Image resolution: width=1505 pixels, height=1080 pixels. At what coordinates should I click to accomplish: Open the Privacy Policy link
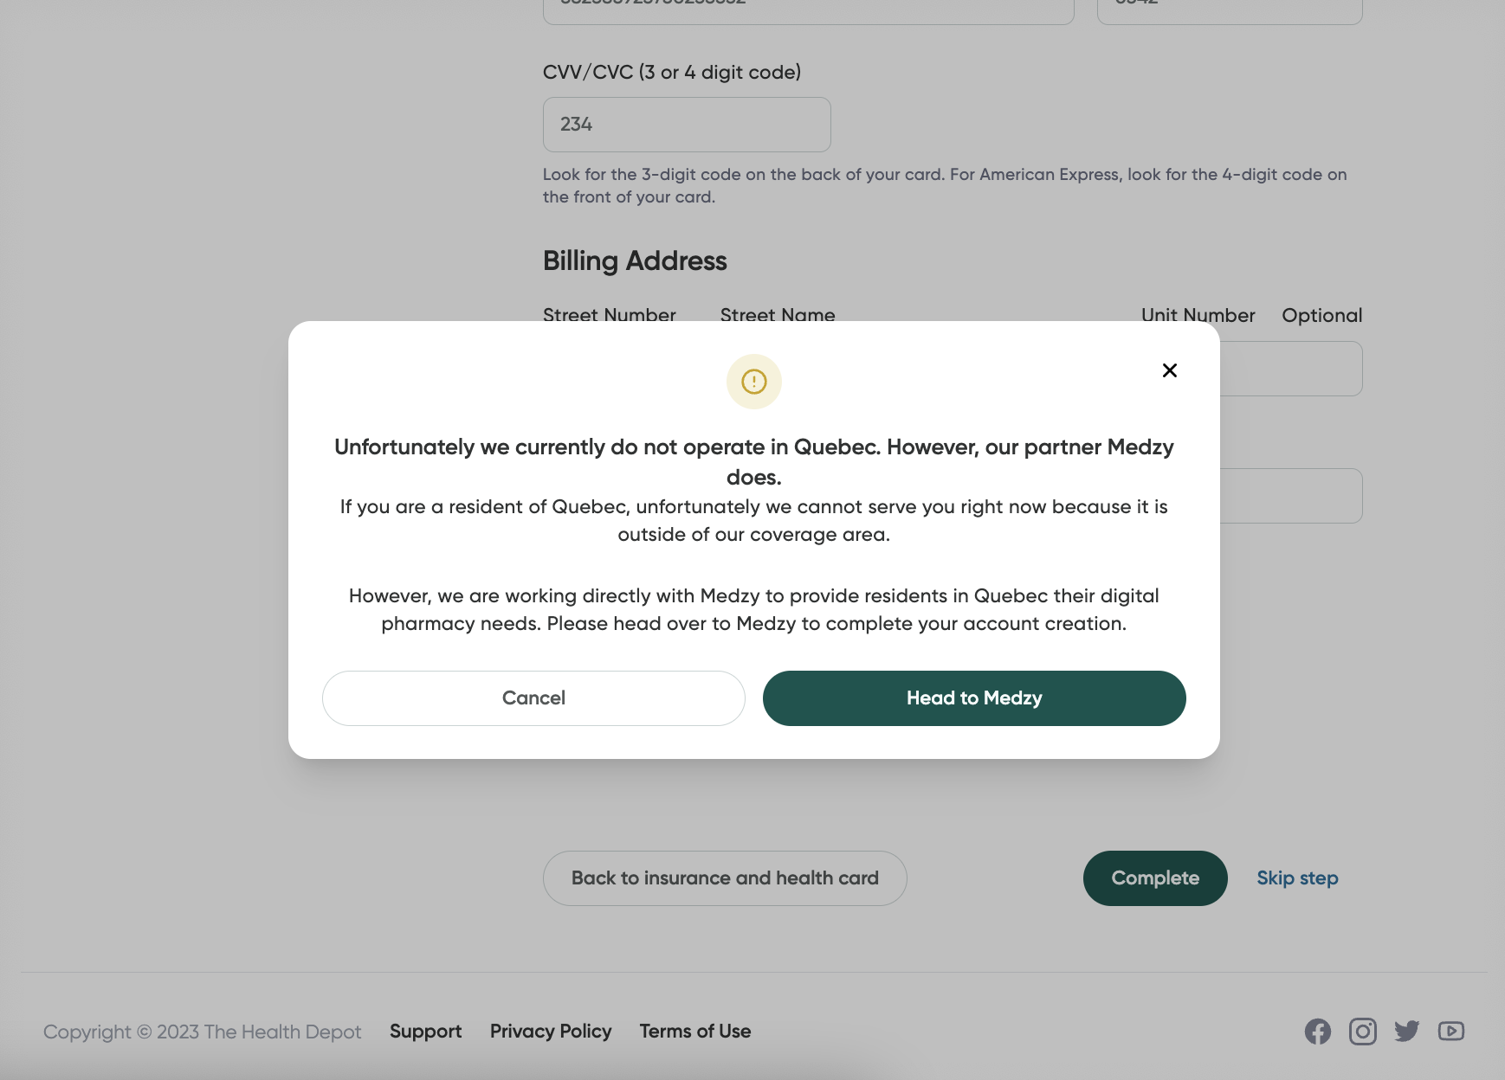[x=551, y=1032]
